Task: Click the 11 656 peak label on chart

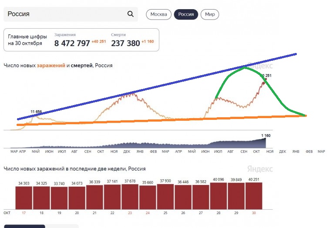Action: pos(36,112)
